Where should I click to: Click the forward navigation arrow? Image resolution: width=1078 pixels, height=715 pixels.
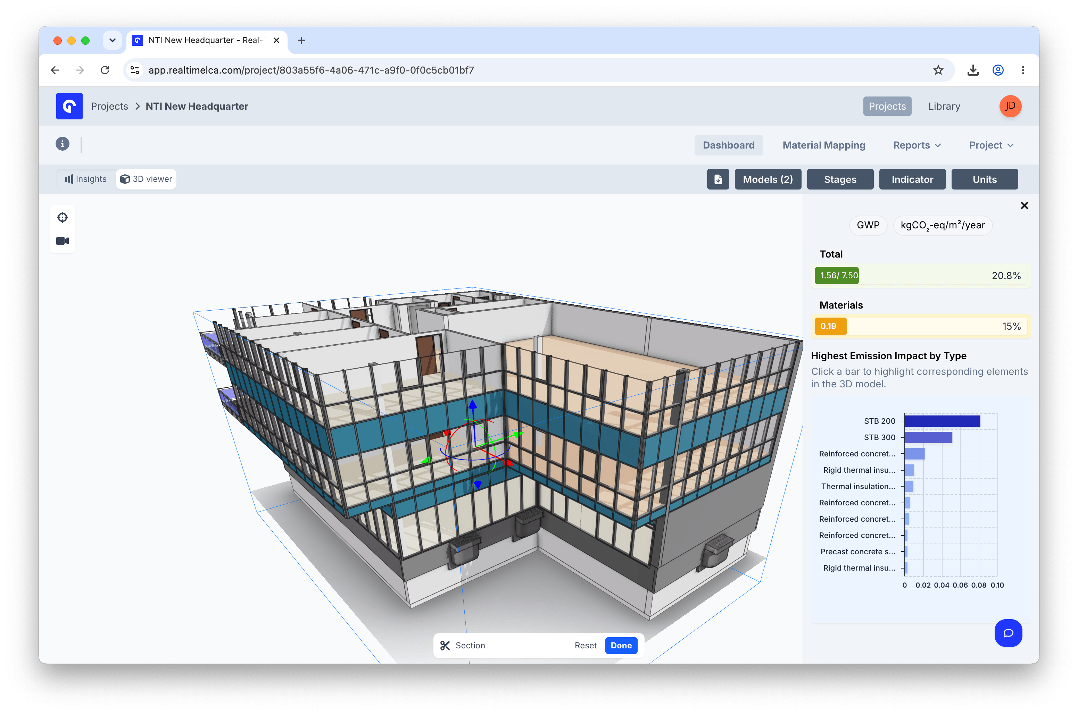click(x=80, y=70)
